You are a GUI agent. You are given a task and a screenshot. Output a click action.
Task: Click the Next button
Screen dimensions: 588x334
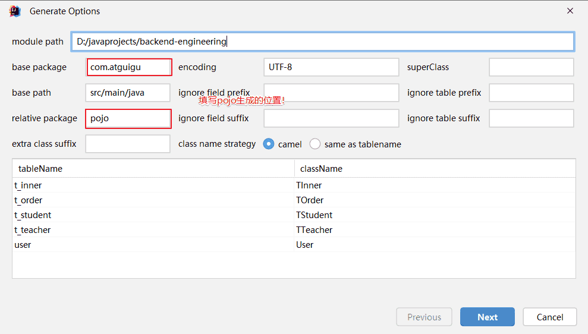(487, 317)
